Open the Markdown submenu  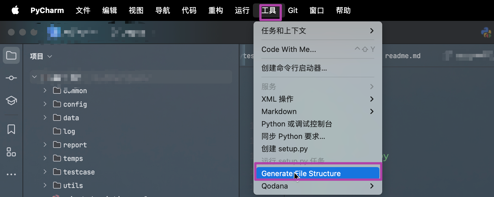pos(318,111)
